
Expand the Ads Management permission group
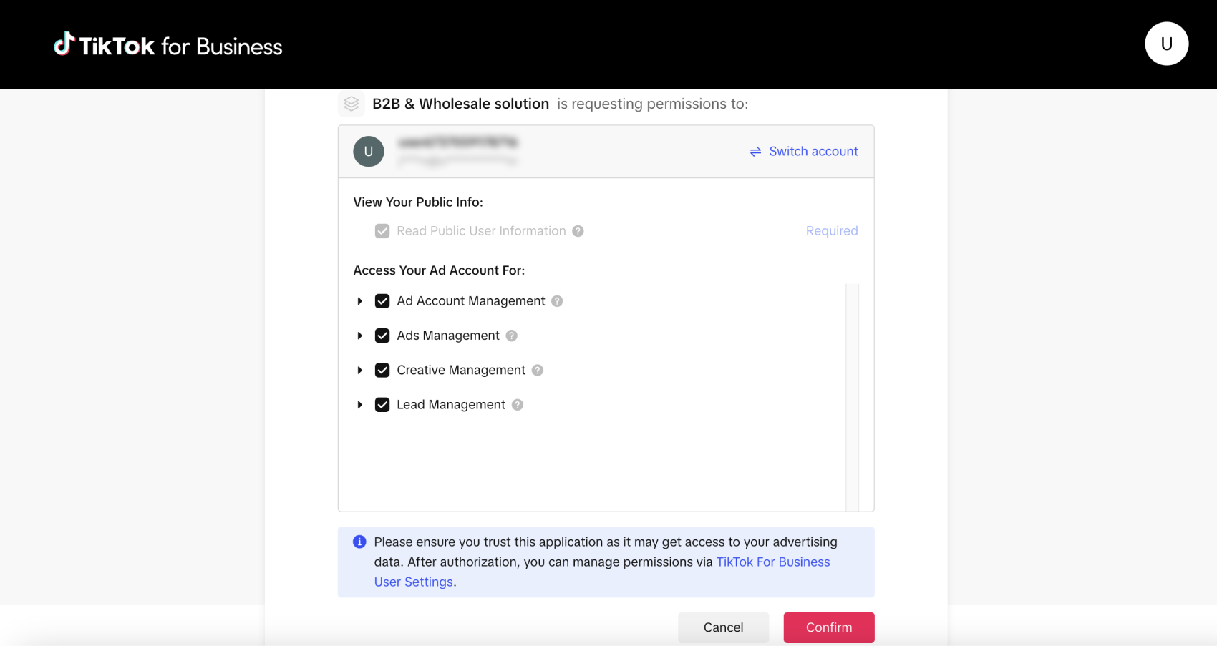(x=359, y=336)
